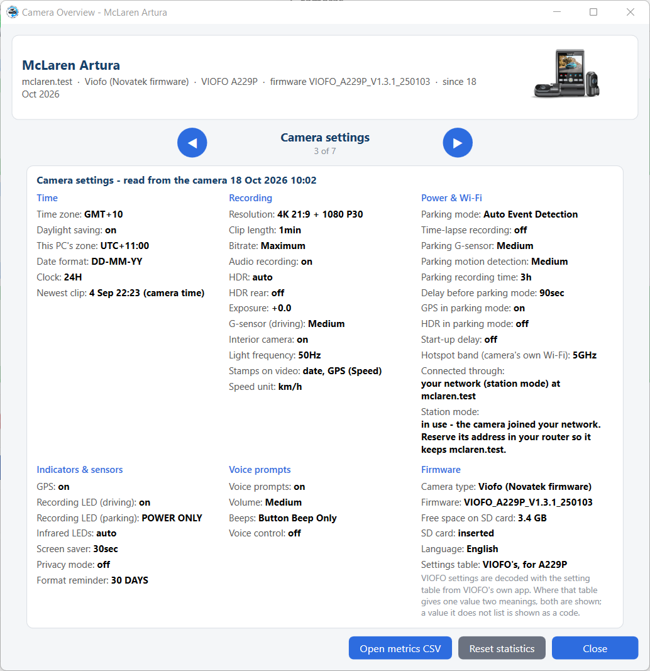The width and height of the screenshot is (650, 671).
Task: Click the 'Camera settings - read from the camera' heading
Action: click(177, 180)
